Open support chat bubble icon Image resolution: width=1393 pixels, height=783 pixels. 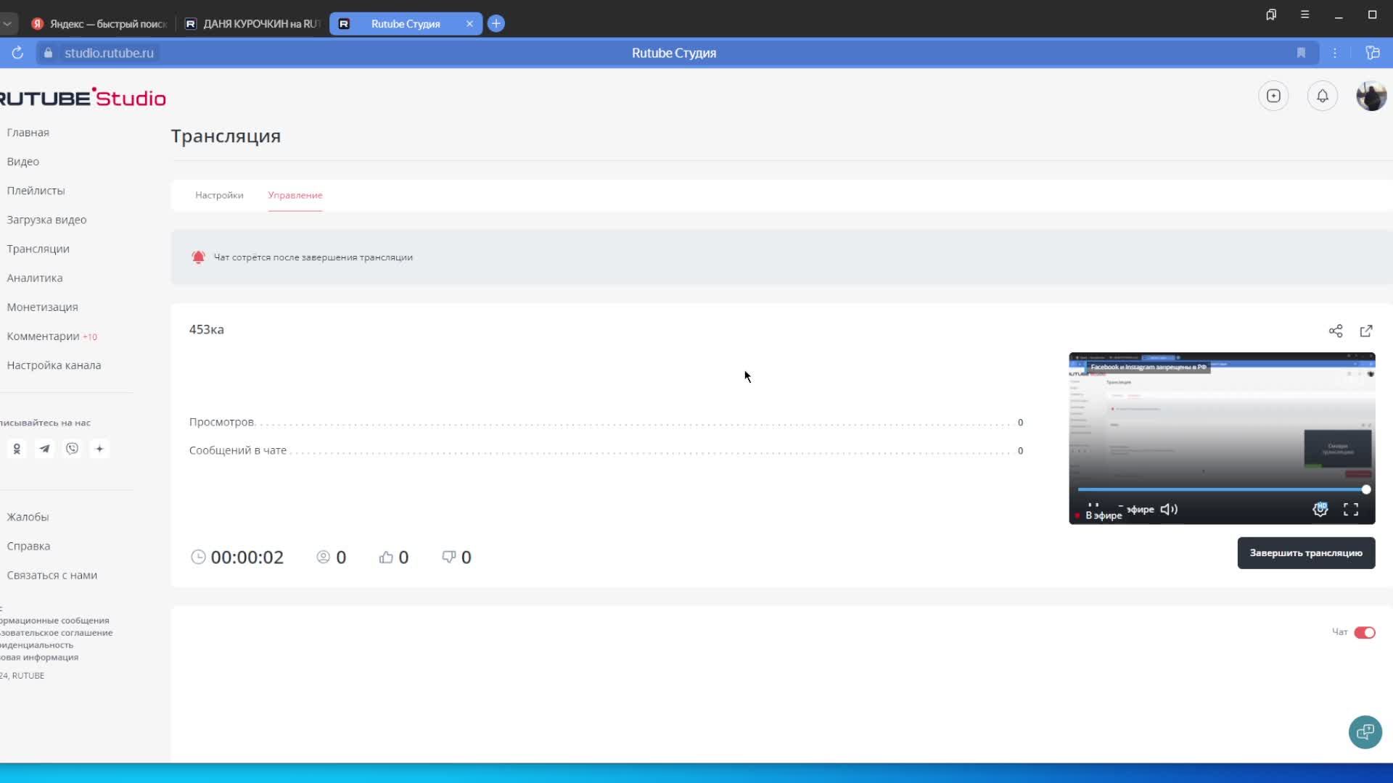1365,732
